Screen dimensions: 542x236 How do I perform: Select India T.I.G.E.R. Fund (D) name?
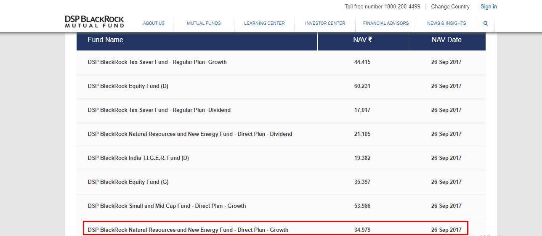click(138, 158)
